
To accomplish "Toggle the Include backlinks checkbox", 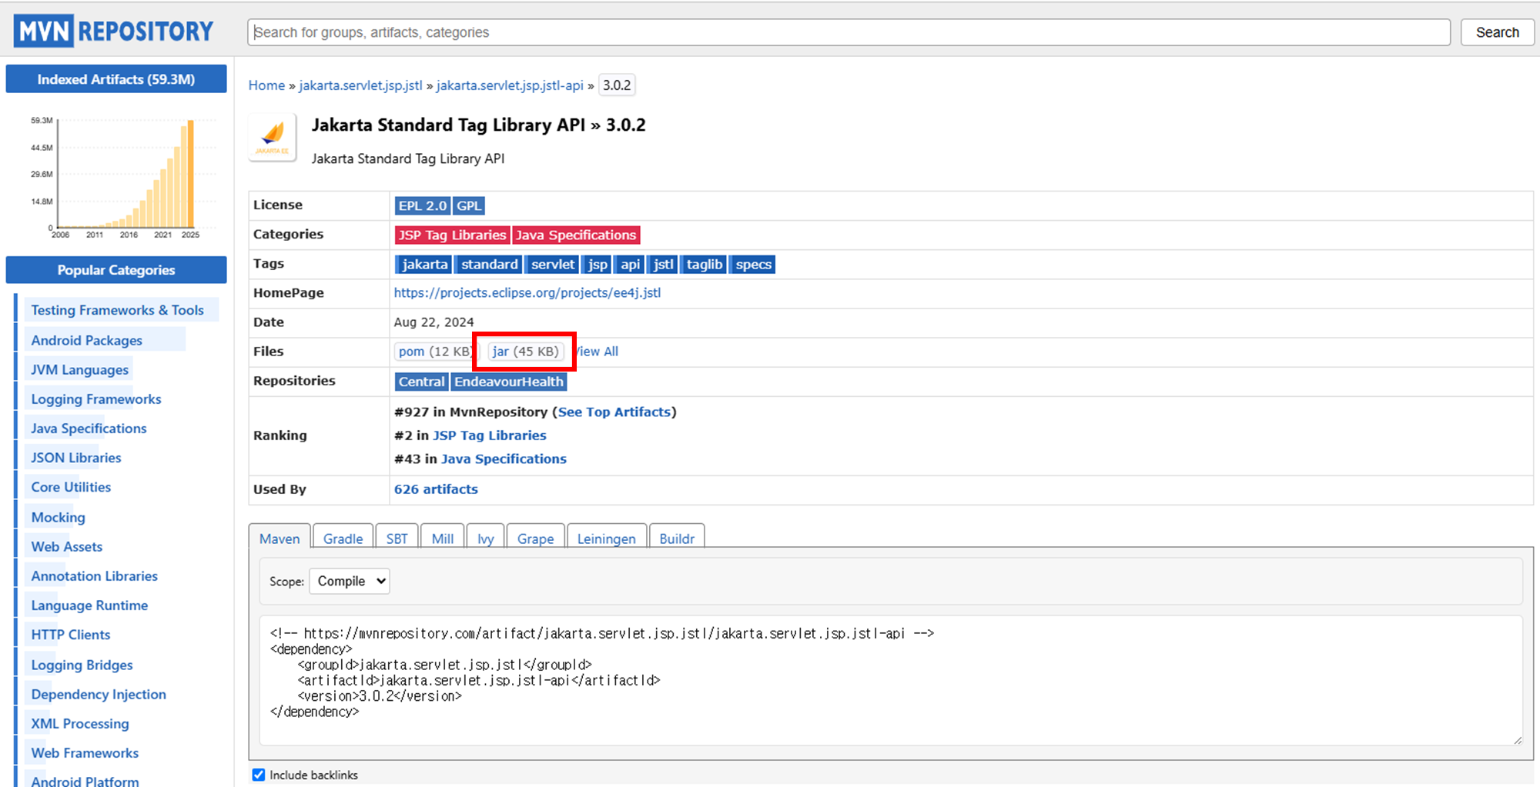I will tap(259, 775).
